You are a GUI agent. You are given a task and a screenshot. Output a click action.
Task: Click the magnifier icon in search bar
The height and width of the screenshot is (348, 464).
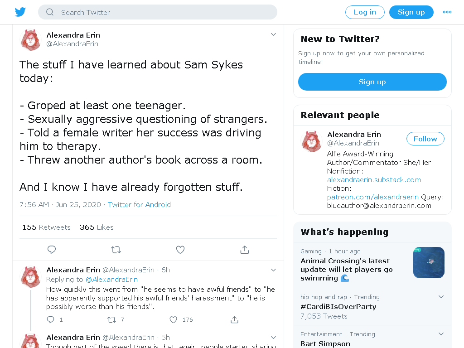click(x=50, y=12)
